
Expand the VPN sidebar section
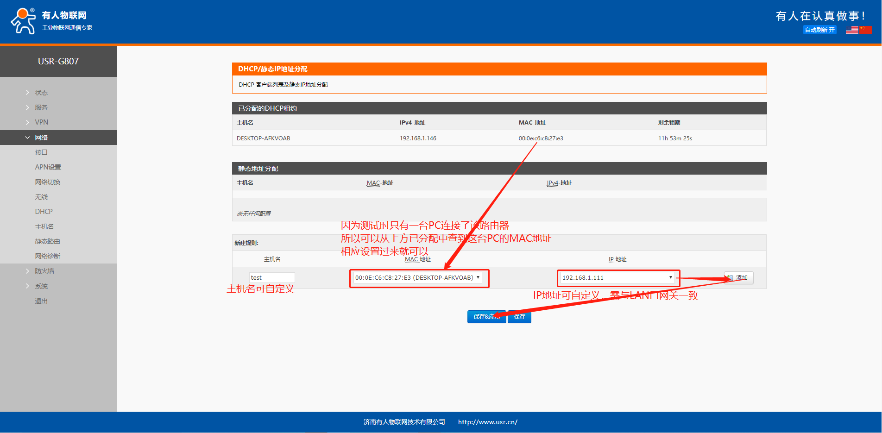click(x=41, y=122)
